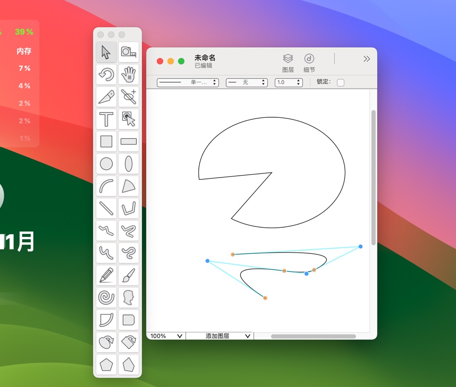
Task: Select the measuring tape tool
Action: [128, 52]
